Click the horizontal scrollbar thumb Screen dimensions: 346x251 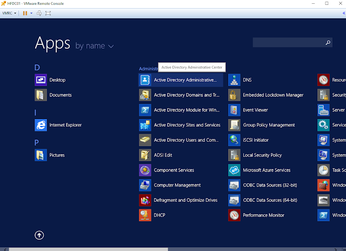click(x=89, y=249)
